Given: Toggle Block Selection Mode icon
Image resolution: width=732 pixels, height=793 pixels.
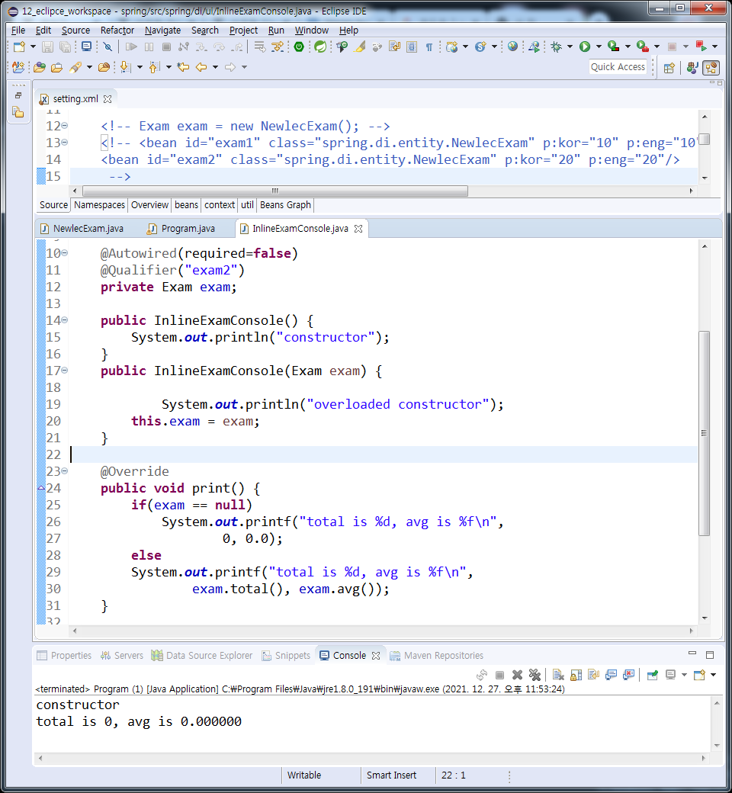Looking at the screenshot, I should click(412, 47).
